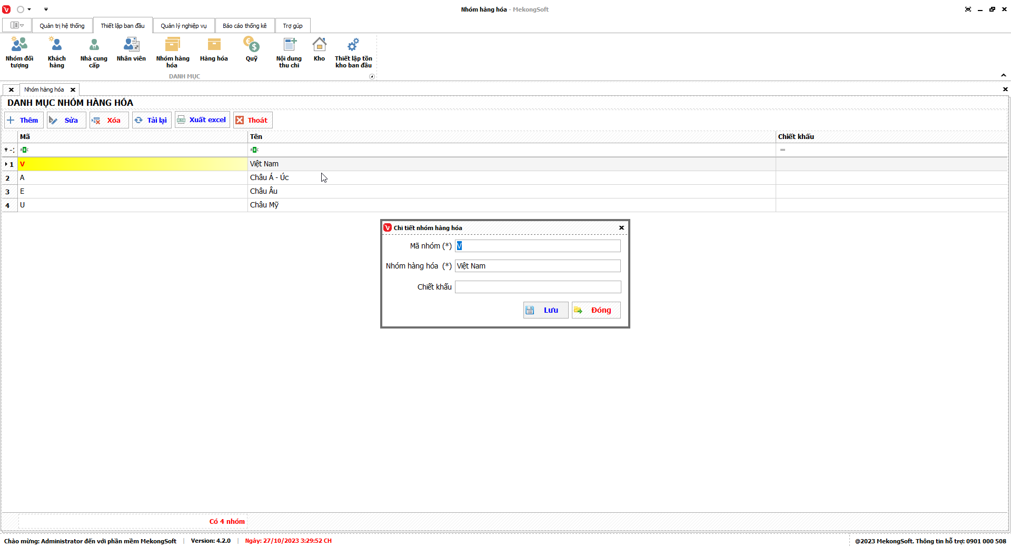The width and height of the screenshot is (1011, 547).
Task: Click the Mã filter type icon
Action: click(24, 150)
